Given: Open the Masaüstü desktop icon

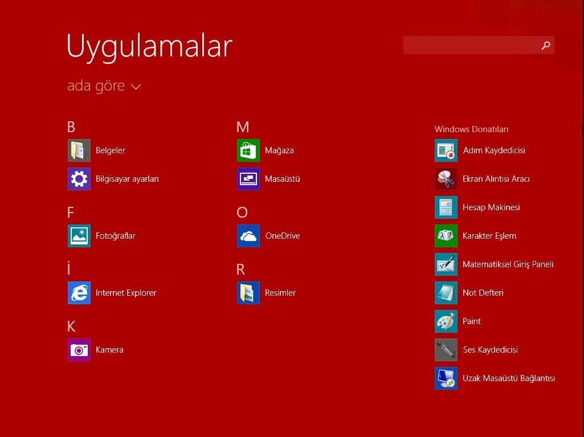Looking at the screenshot, I should point(248,179).
